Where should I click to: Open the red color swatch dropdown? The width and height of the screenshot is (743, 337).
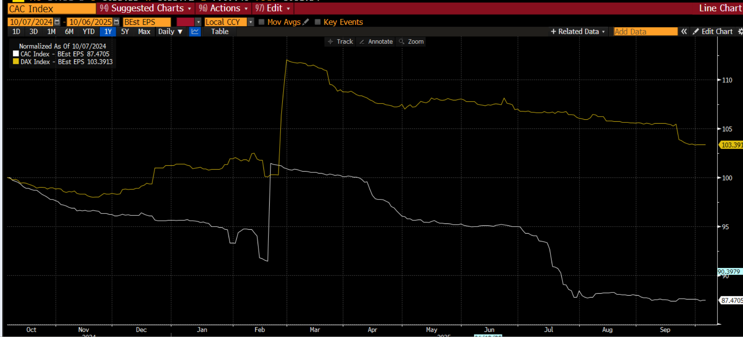click(x=198, y=22)
